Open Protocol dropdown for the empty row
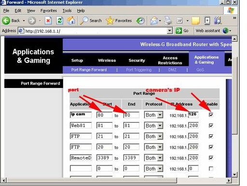 [x=153, y=169]
